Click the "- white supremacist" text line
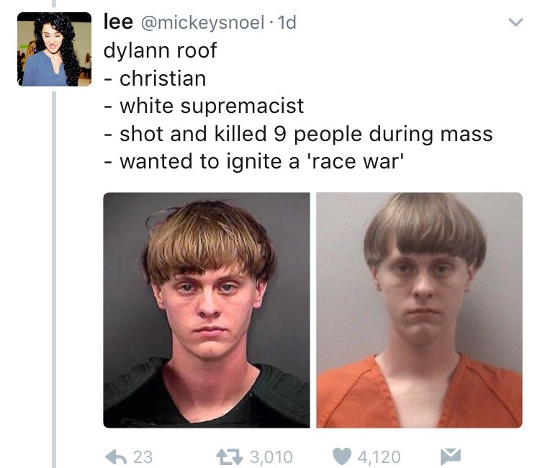 (x=204, y=106)
